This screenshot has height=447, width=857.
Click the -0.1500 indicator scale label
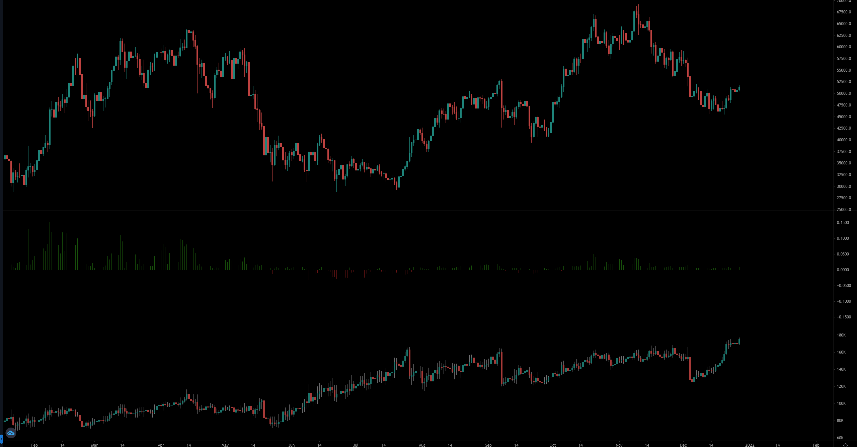[844, 317]
